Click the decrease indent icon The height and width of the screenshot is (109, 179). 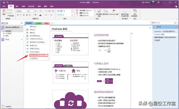coord(46,11)
